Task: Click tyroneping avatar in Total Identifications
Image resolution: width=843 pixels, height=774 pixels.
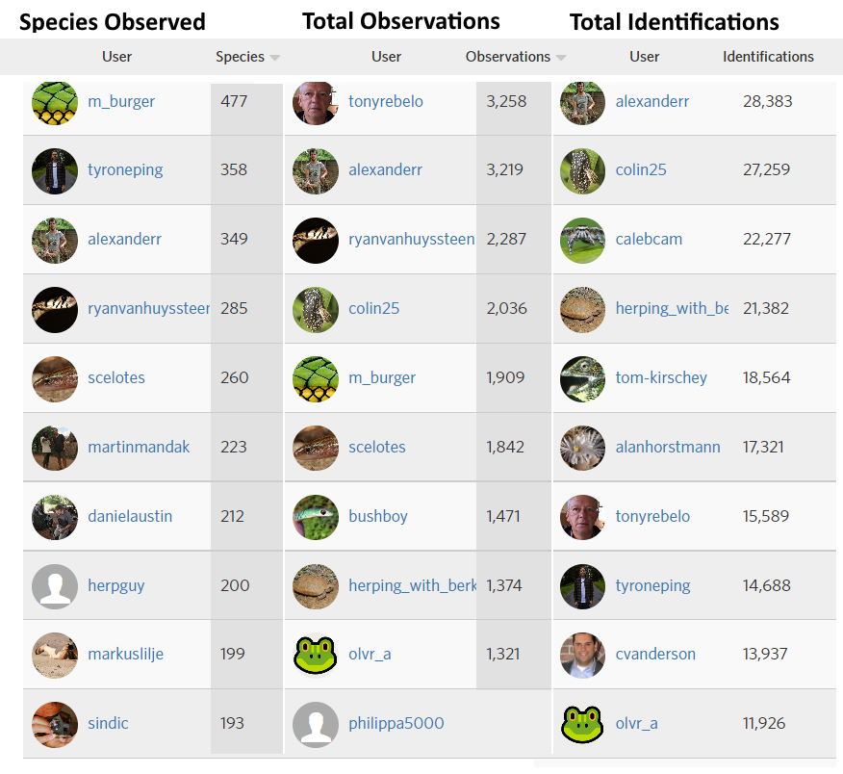Action: click(x=583, y=587)
